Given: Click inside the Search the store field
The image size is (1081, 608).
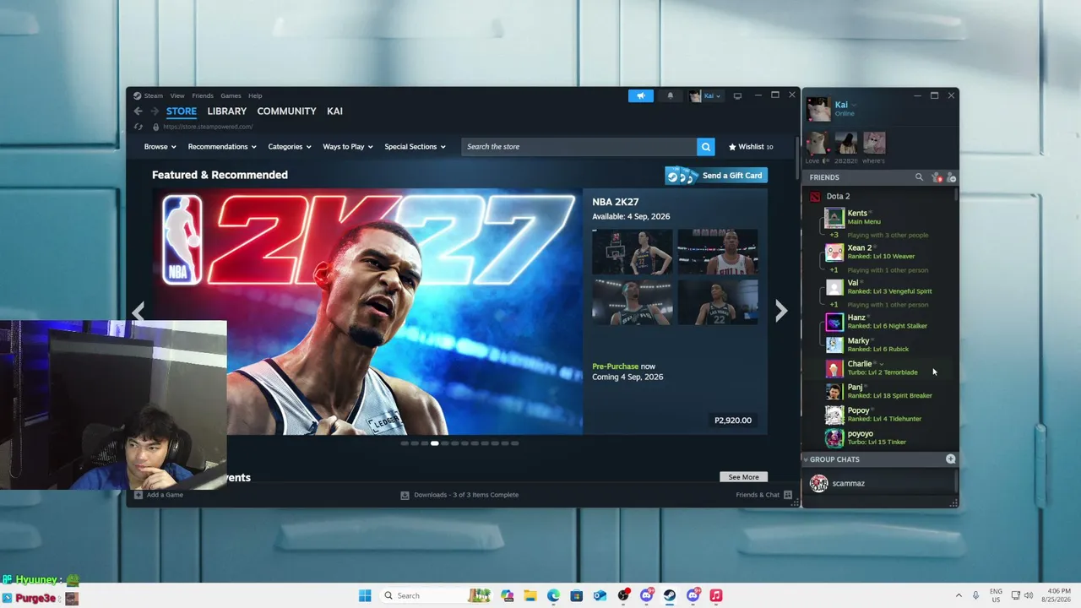Looking at the screenshot, I should point(579,147).
